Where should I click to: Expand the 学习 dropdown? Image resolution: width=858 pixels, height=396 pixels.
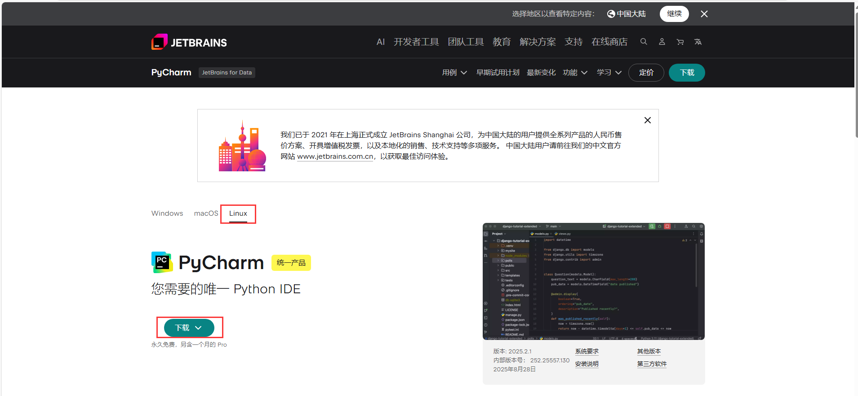[x=609, y=73]
